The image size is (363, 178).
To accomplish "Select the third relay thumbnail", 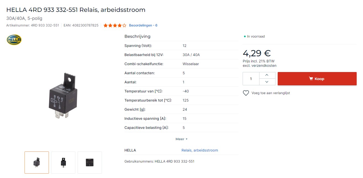I will (90, 163).
